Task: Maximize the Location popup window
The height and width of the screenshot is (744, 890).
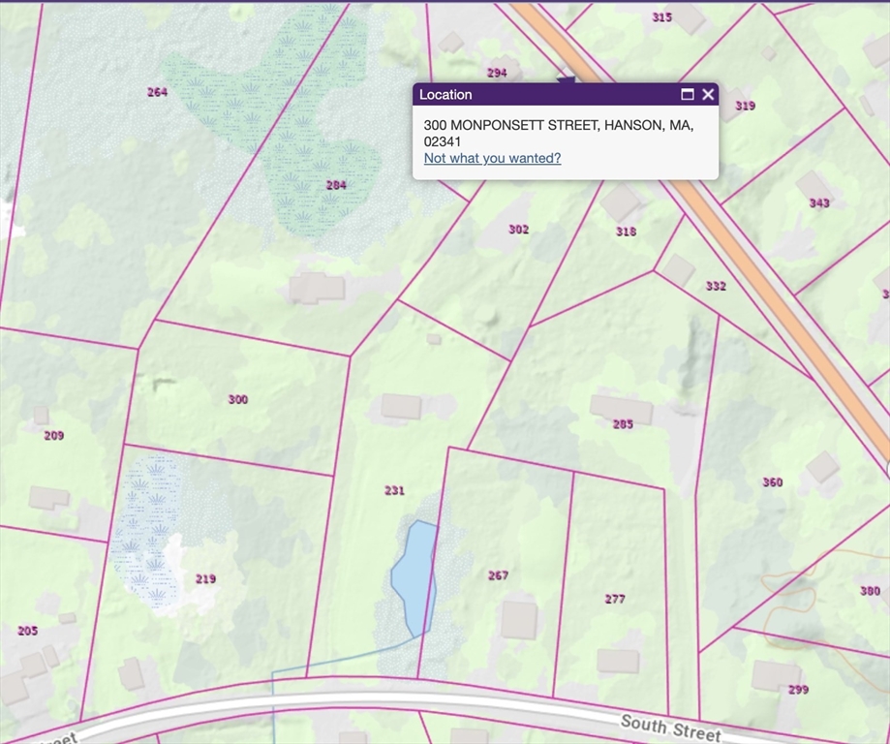Action: click(688, 94)
